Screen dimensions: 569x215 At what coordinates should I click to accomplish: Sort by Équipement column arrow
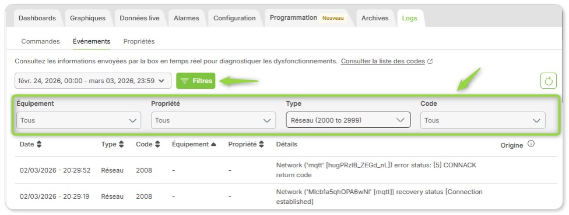(x=214, y=145)
